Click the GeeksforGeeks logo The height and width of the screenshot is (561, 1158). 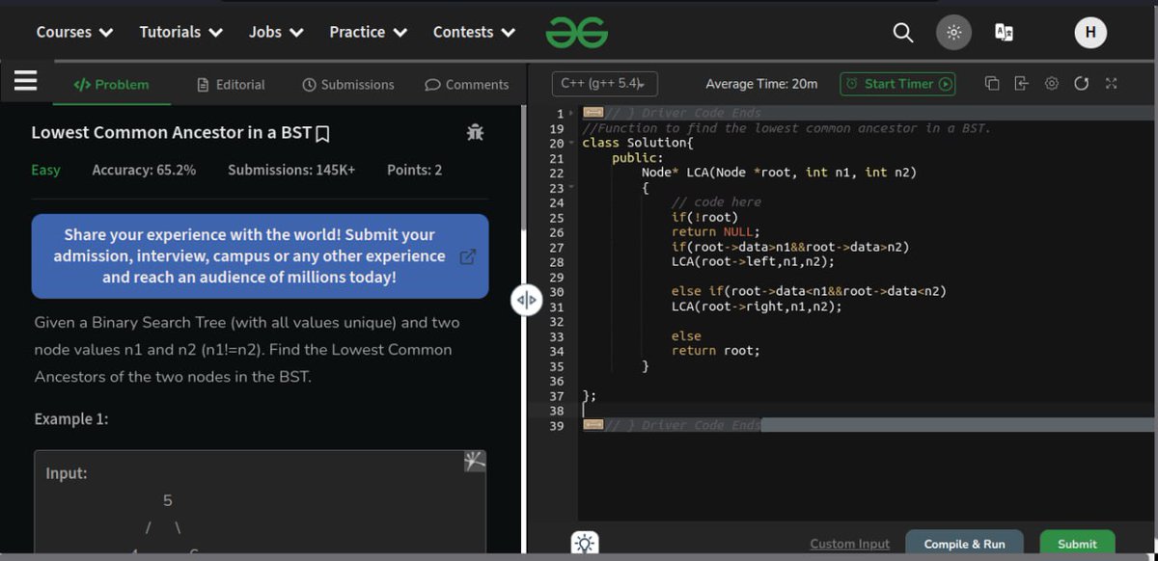point(577,32)
